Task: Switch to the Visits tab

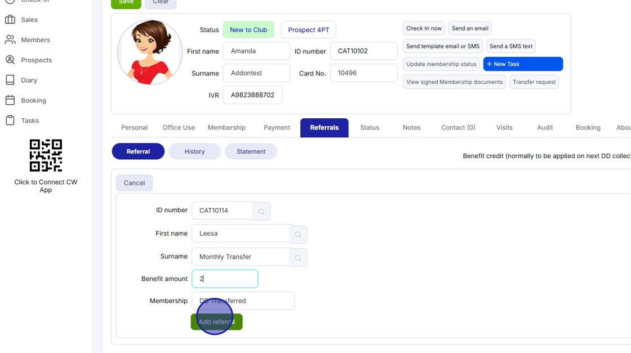Action: (x=504, y=127)
